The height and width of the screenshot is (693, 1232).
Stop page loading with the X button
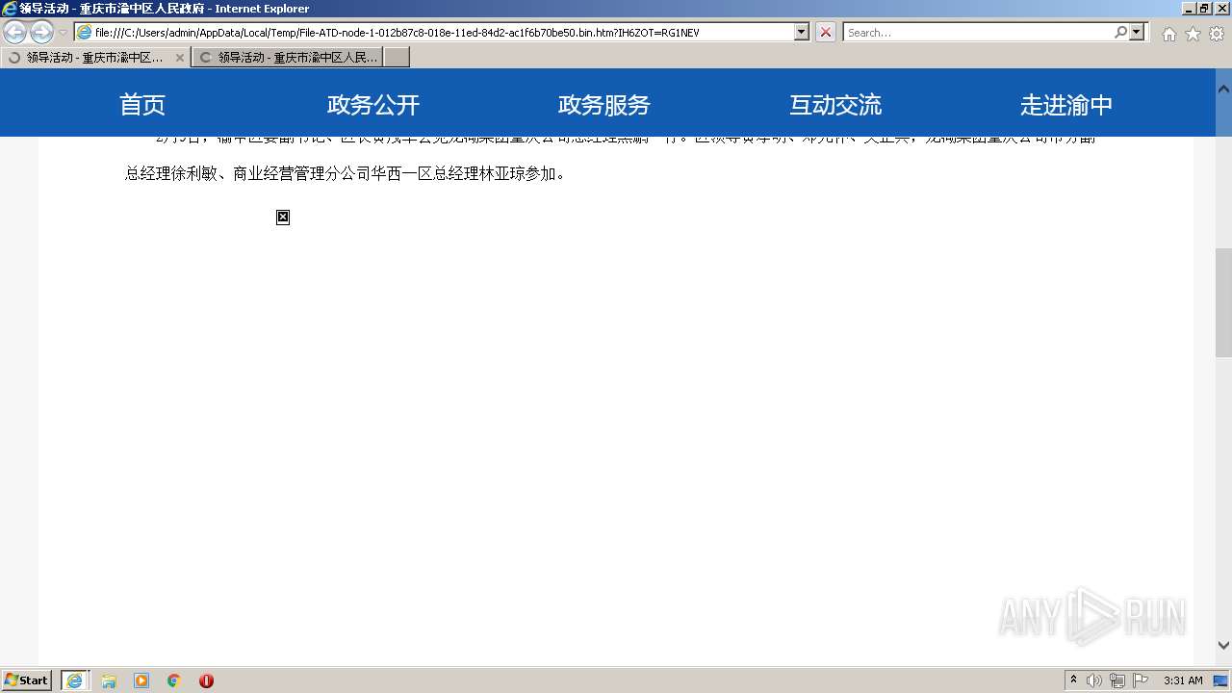[x=826, y=32]
